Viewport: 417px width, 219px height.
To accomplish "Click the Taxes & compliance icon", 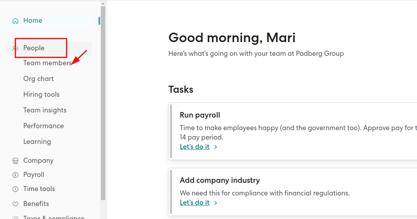I will pos(15,217).
